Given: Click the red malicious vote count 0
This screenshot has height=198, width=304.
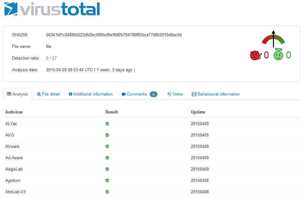Looking at the screenshot, I should [266, 55].
